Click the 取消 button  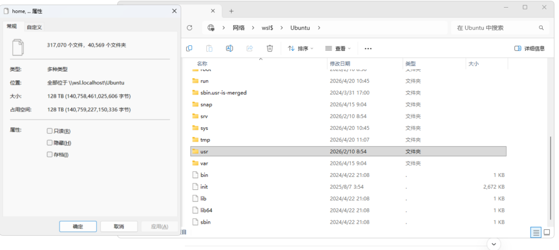pyautogui.click(x=119, y=227)
